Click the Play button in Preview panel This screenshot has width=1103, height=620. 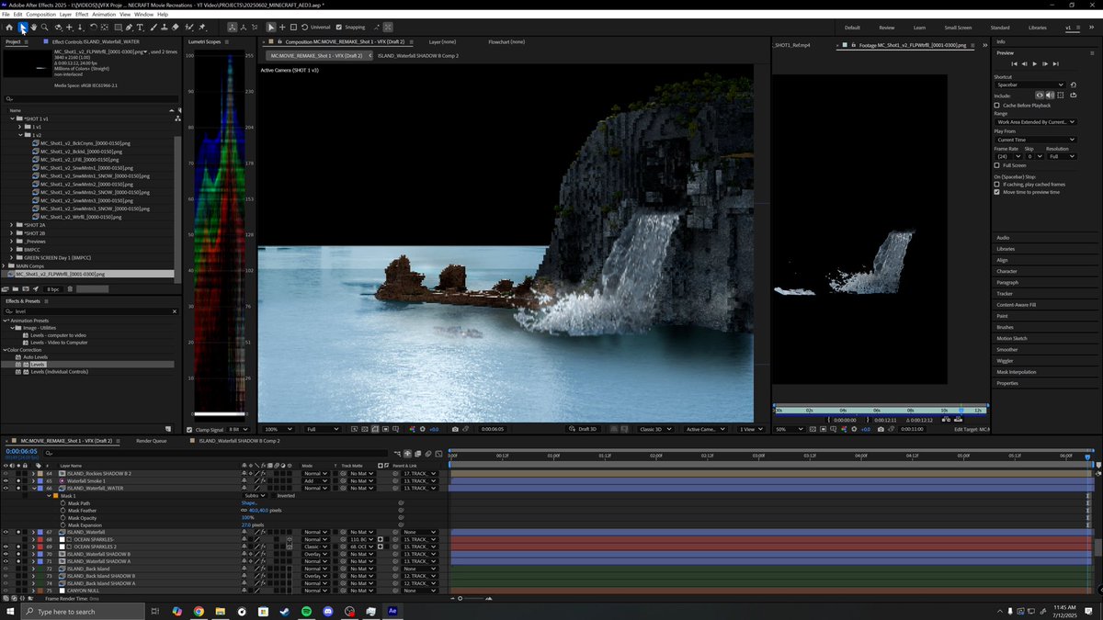coord(1034,63)
